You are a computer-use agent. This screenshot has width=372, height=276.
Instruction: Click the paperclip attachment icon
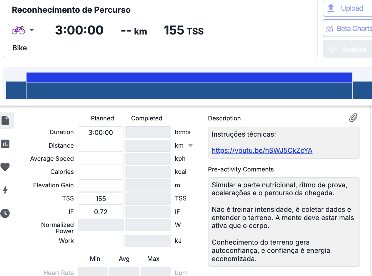pyautogui.click(x=353, y=118)
